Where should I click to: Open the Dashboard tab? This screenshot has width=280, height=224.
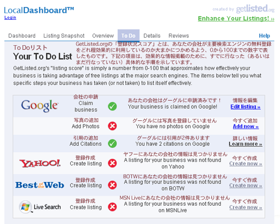(x=22, y=36)
